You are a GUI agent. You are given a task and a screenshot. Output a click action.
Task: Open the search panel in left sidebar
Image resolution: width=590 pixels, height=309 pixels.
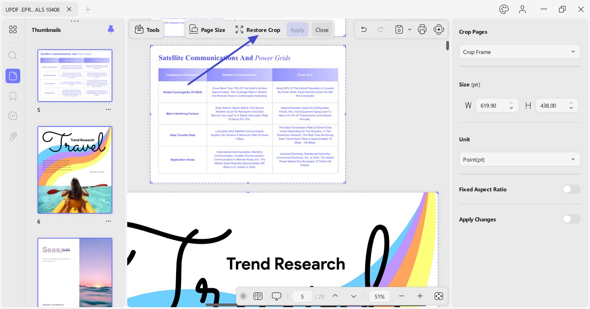(13, 56)
